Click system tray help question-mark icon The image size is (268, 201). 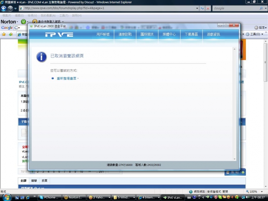tap(194, 197)
